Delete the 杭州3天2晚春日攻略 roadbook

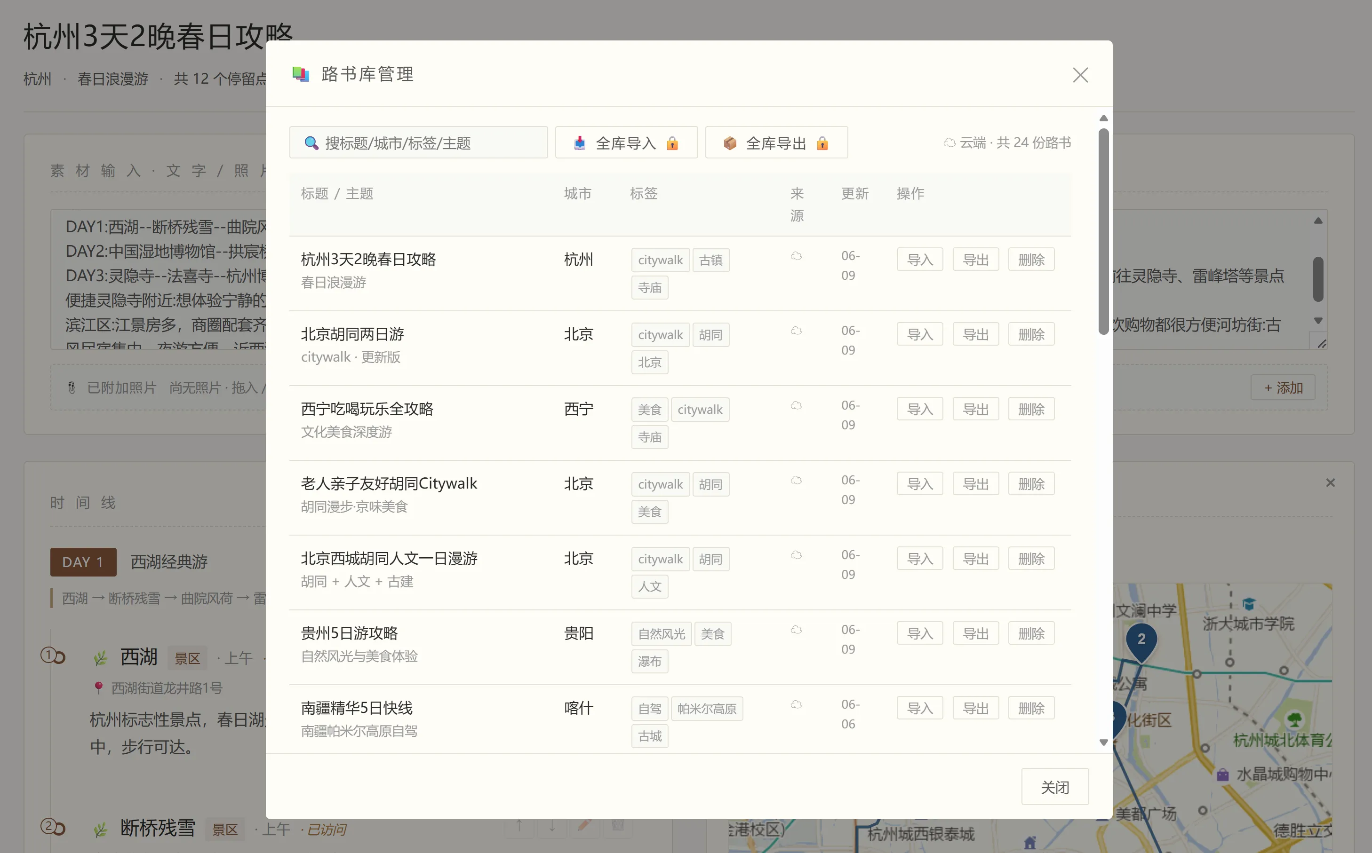click(1031, 260)
